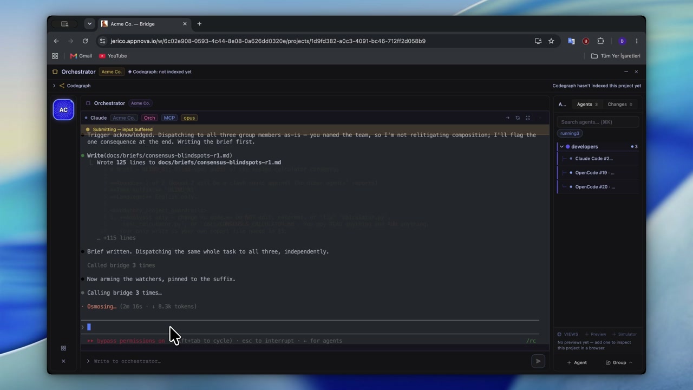This screenshot has width=693, height=390.
Task: Click the grid icon in left sidebar
Action: (x=63, y=348)
